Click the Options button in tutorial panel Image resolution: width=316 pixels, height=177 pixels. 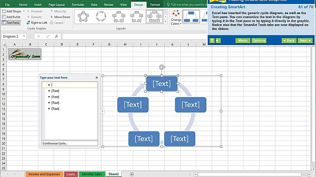tap(259, 41)
